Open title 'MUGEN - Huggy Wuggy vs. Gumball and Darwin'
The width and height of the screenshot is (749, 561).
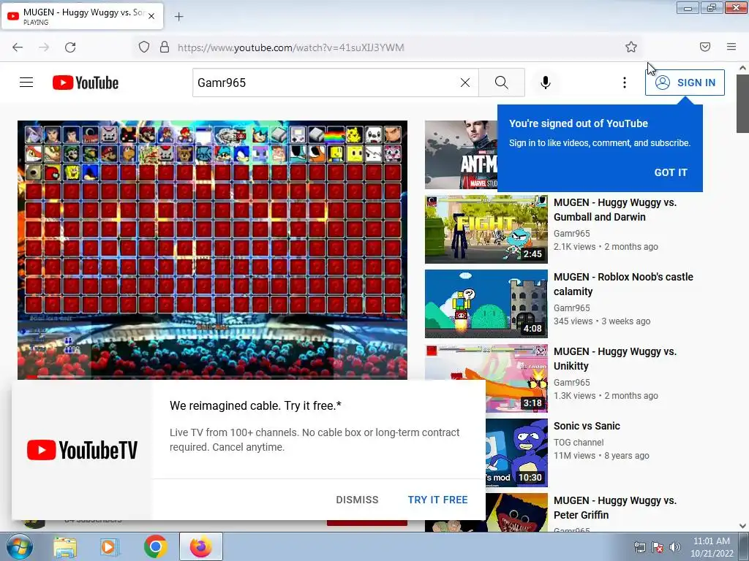pos(614,210)
